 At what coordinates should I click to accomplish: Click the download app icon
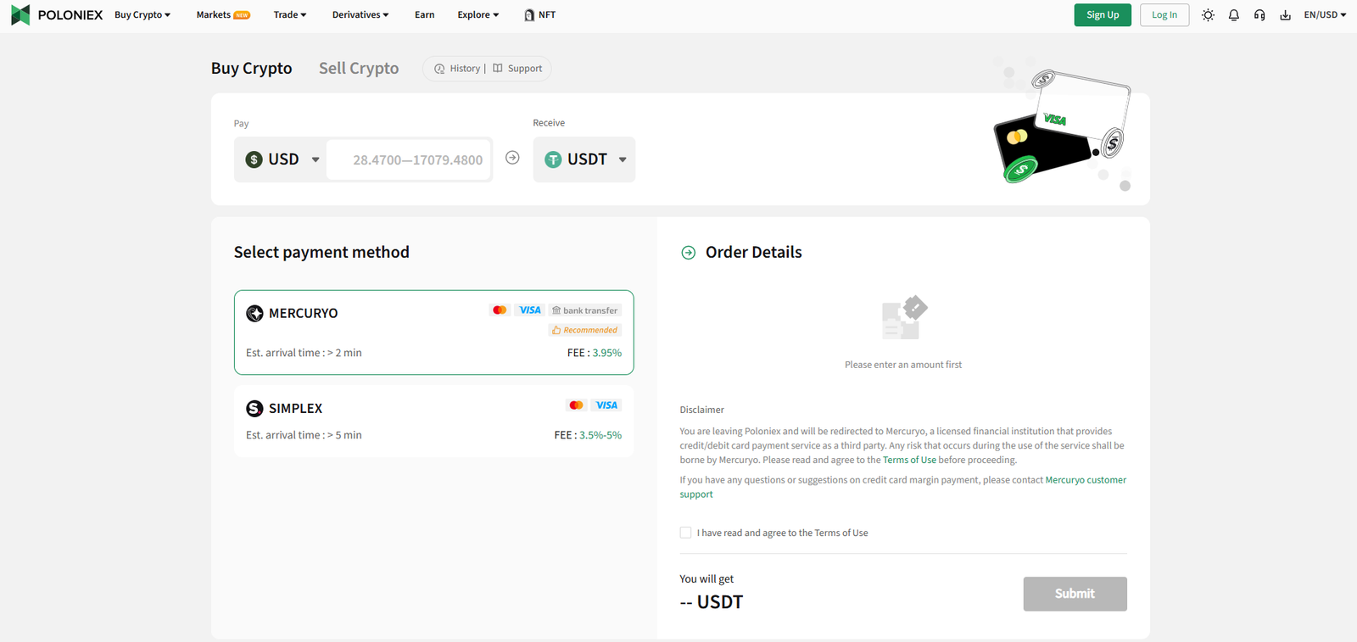pyautogui.click(x=1286, y=15)
